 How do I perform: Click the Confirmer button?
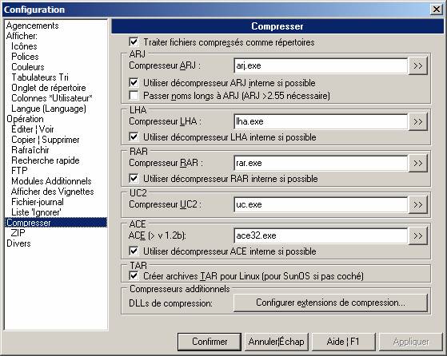click(x=210, y=342)
